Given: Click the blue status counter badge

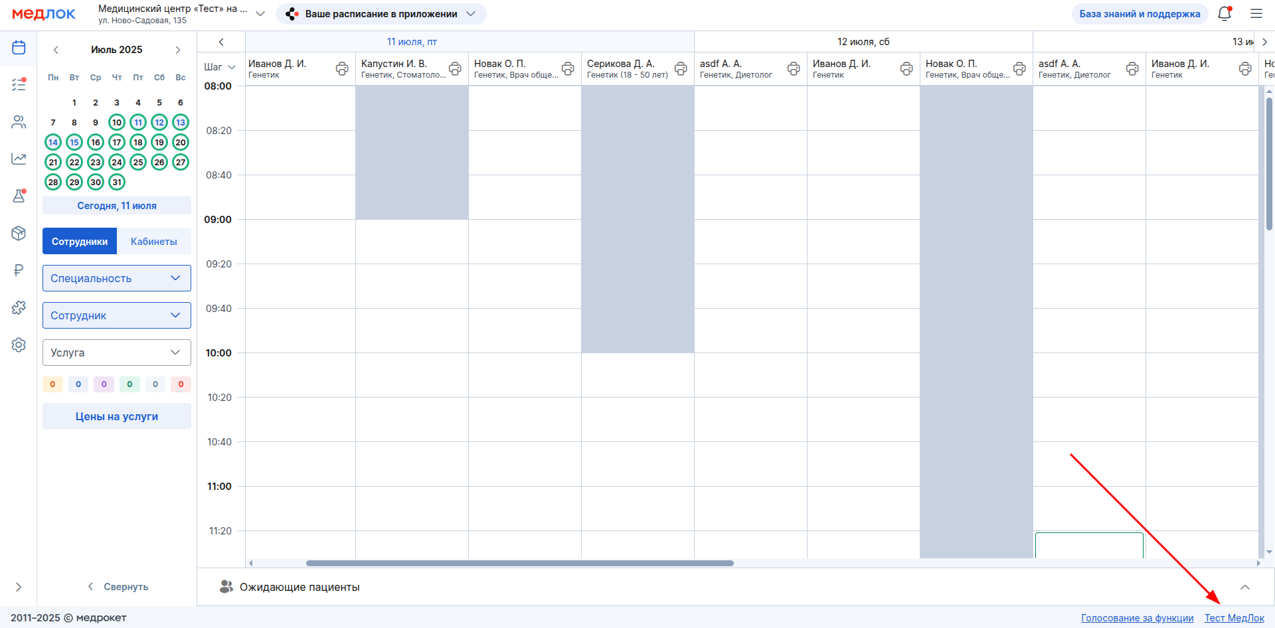Looking at the screenshot, I should (x=78, y=384).
